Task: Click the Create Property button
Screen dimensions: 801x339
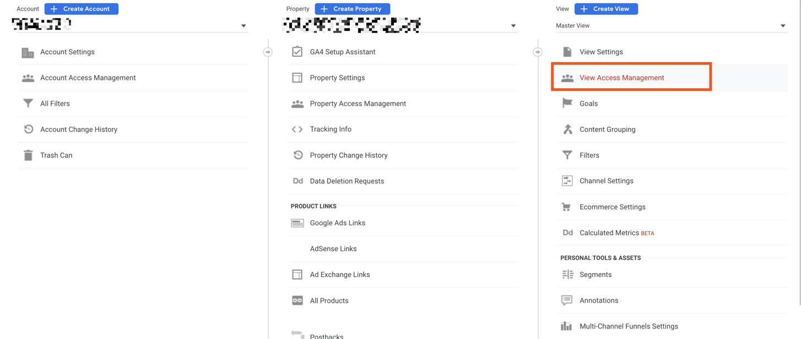Action: 353,9
